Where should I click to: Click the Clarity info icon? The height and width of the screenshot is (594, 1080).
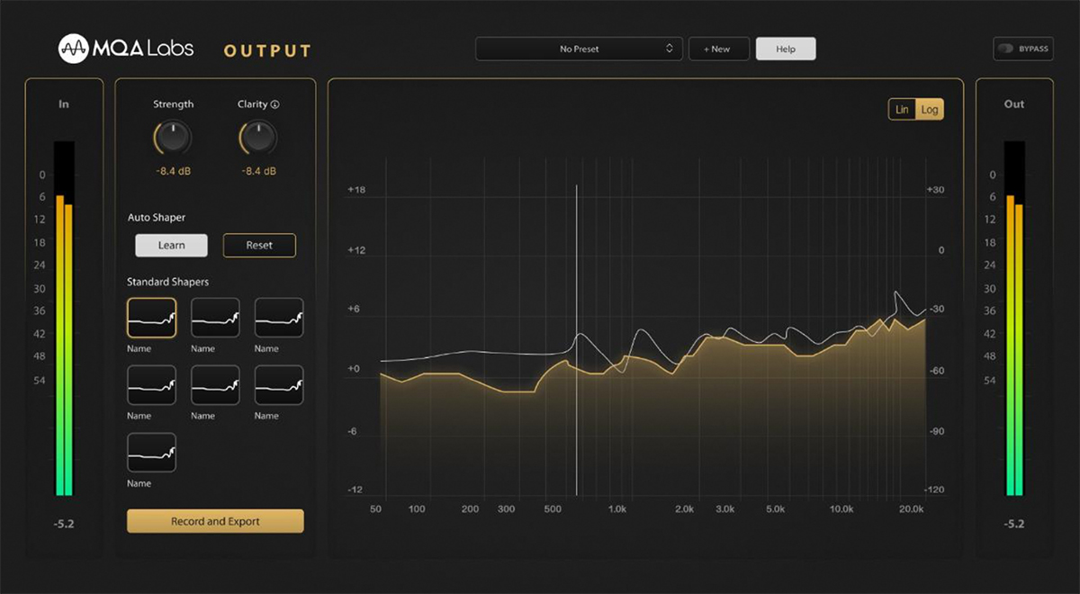click(274, 104)
